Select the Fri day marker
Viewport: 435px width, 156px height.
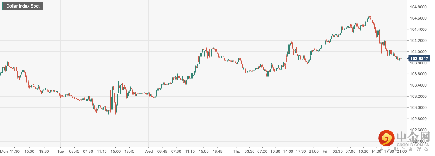[325, 151]
